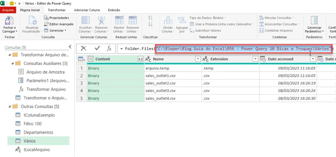Open Extension column filter dropdown

point(256,59)
